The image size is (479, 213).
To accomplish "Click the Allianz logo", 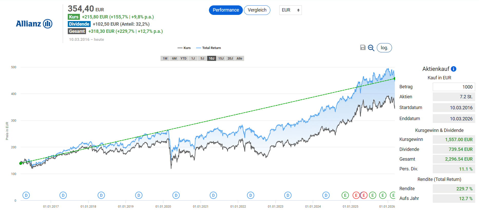I will coord(34,24).
